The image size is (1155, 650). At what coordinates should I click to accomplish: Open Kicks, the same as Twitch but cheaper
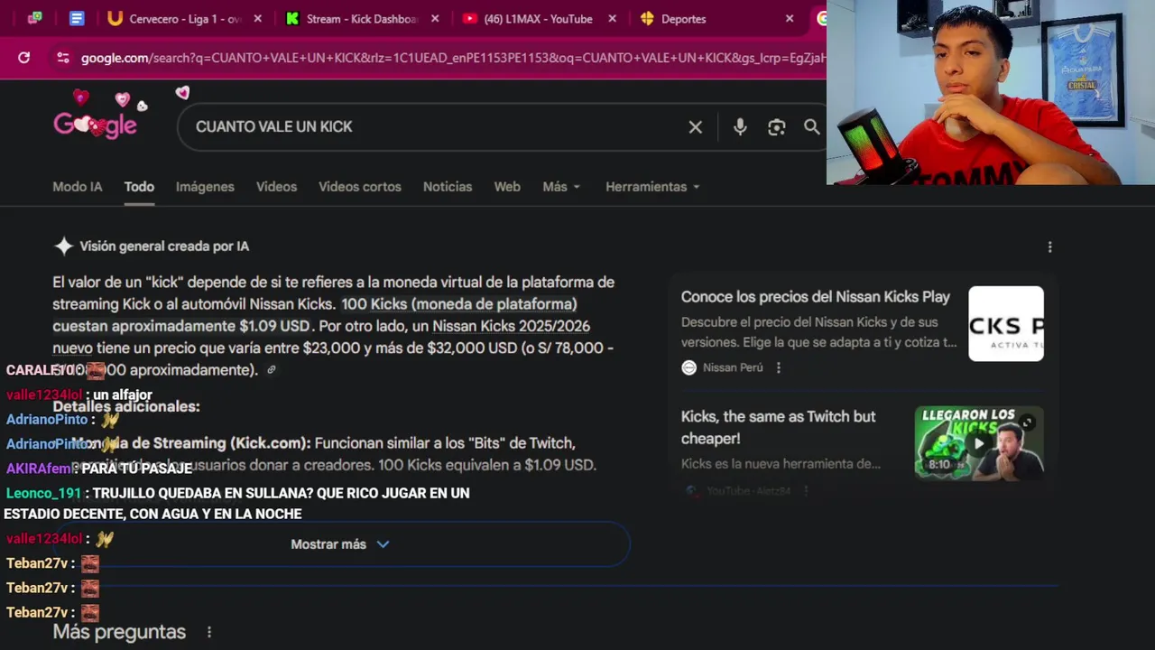point(778,427)
